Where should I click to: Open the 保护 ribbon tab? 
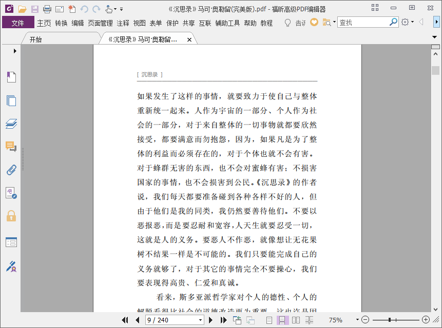click(172, 23)
